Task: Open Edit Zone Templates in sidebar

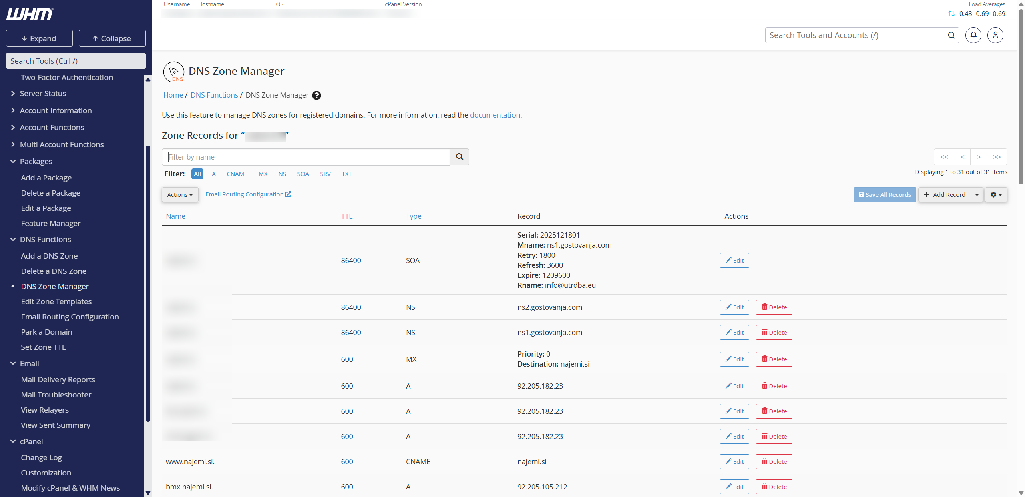Action: pyautogui.click(x=56, y=301)
